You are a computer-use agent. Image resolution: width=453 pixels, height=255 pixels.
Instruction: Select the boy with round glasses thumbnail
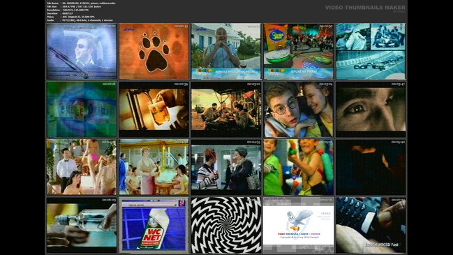click(299, 109)
